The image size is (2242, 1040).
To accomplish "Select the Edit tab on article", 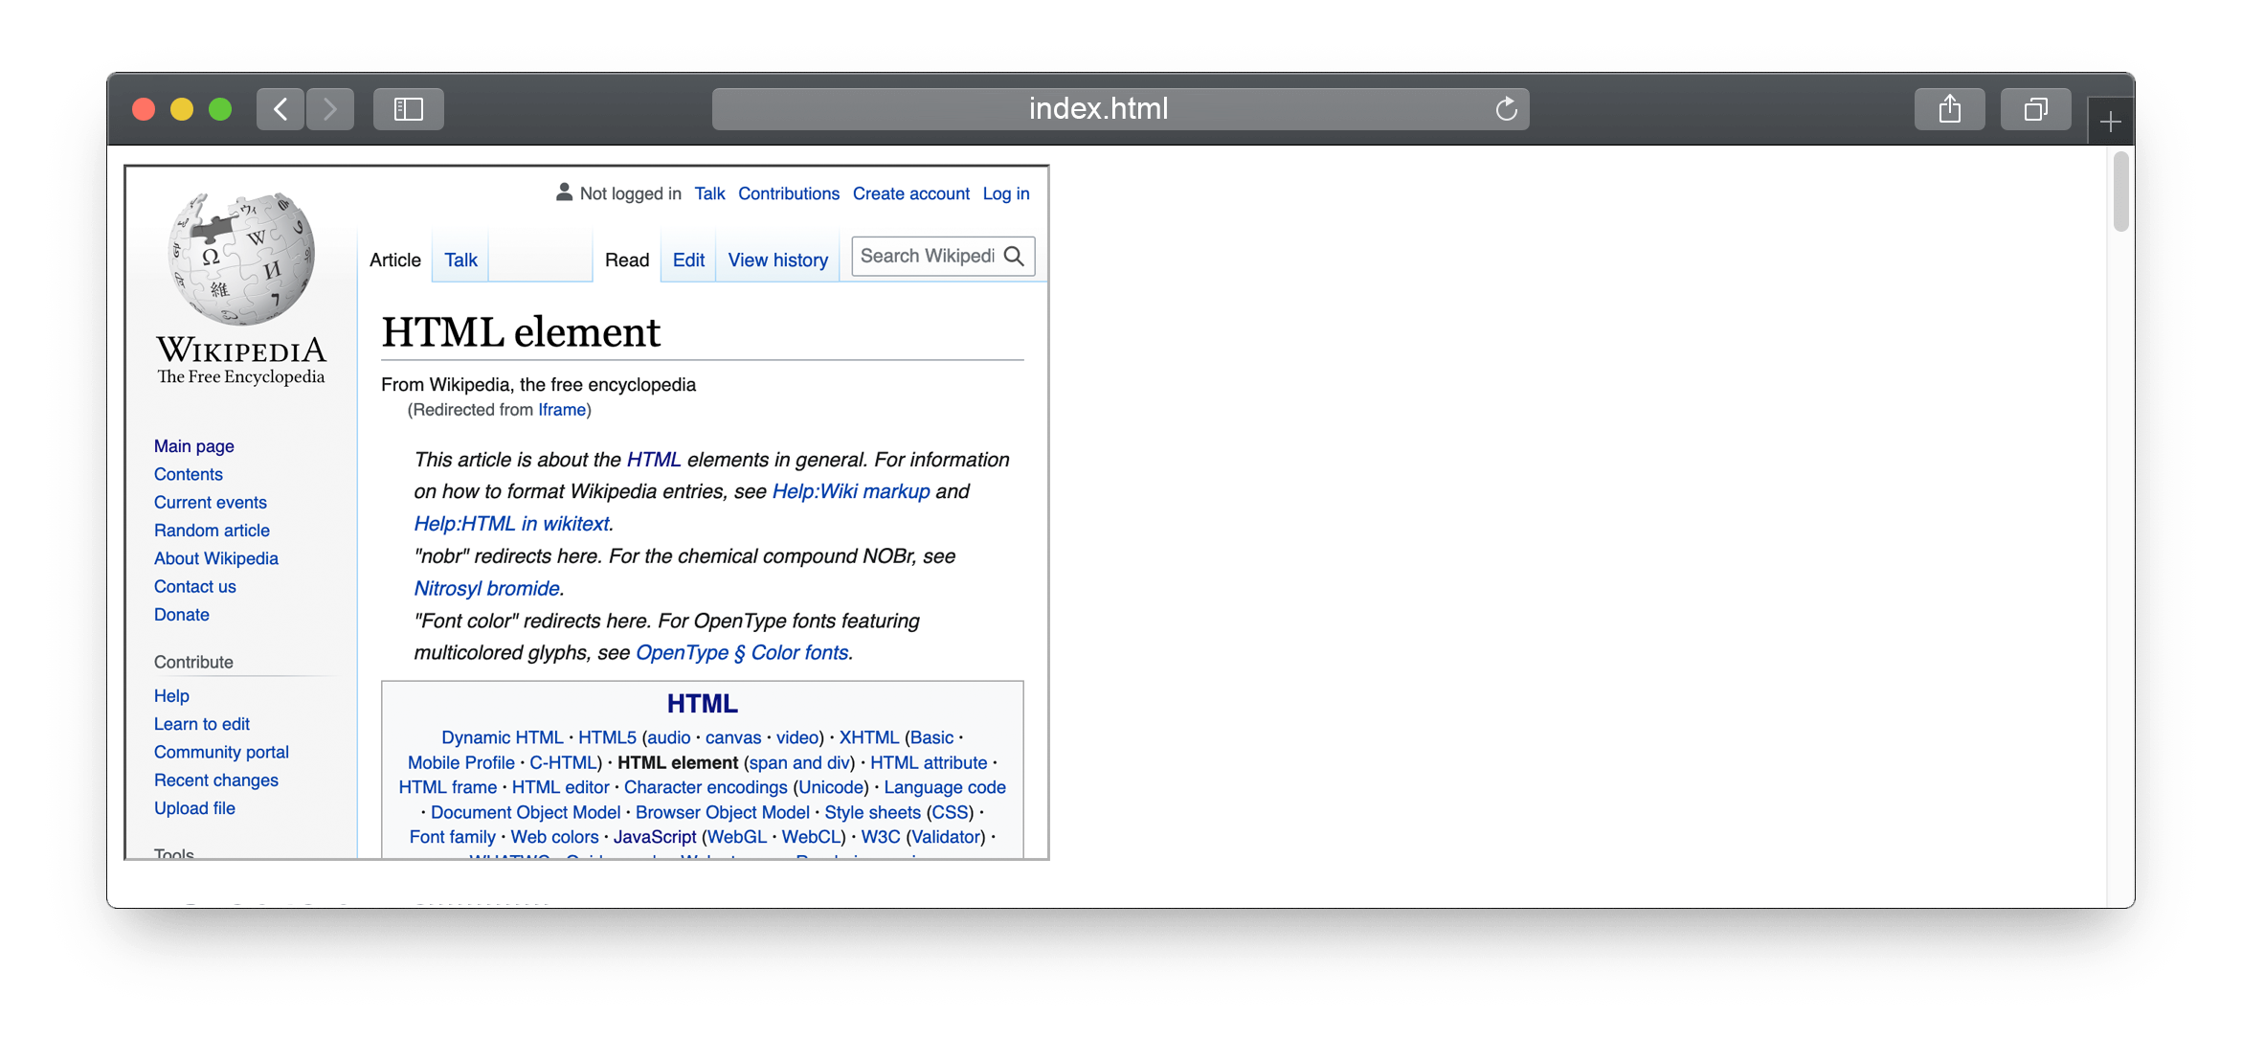I will pos(687,259).
